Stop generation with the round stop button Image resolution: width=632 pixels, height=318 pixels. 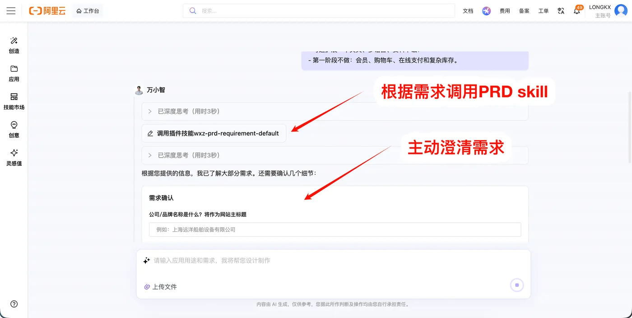517,285
